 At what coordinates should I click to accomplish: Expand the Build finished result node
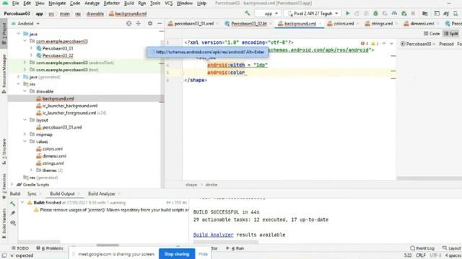[22, 203]
